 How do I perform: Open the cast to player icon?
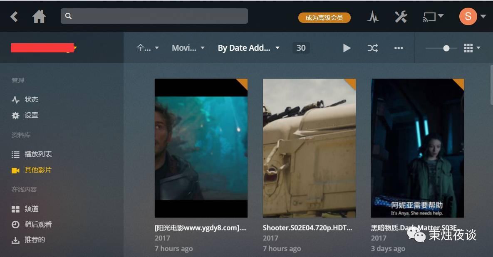click(433, 17)
